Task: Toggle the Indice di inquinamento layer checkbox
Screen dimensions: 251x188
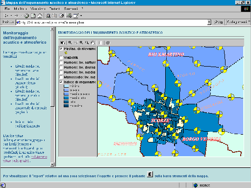Action: pos(61,82)
